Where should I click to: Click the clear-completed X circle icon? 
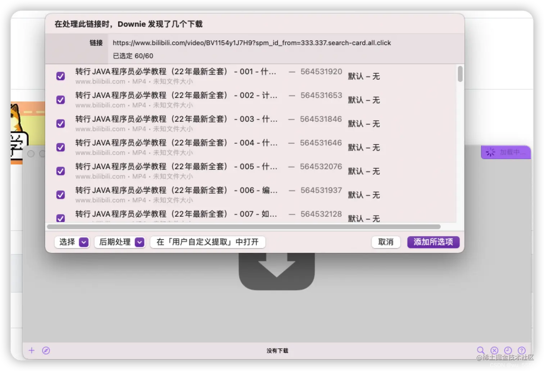click(494, 350)
